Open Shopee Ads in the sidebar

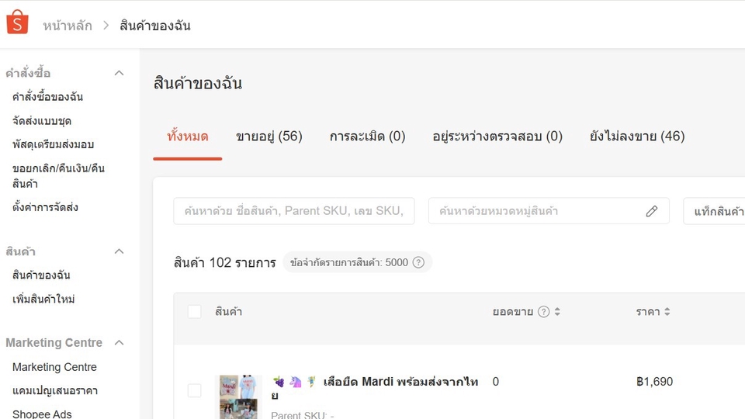[42, 414]
